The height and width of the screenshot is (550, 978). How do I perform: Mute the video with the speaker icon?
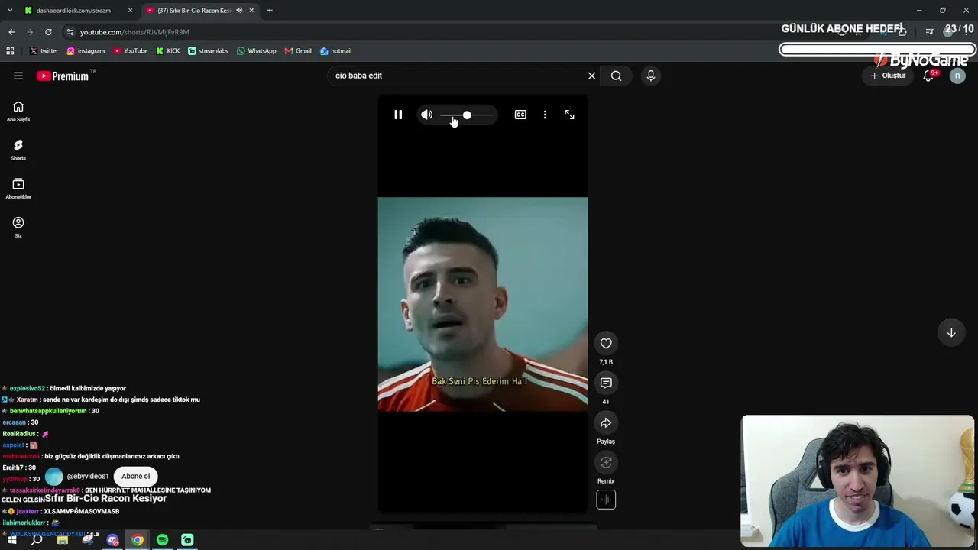[x=426, y=115]
